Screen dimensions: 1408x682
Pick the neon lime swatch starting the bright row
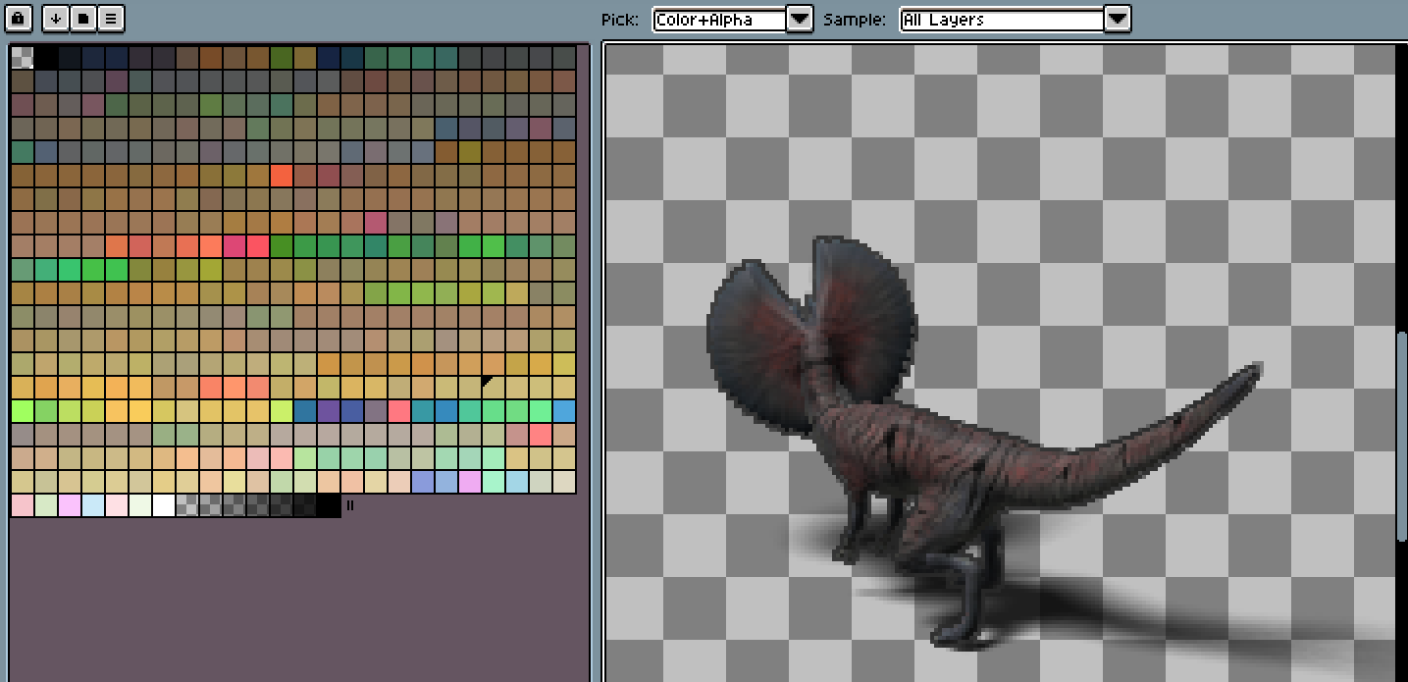click(22, 411)
